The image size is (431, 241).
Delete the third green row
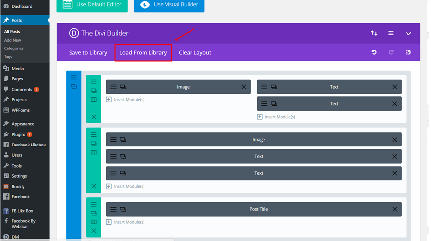point(94,231)
